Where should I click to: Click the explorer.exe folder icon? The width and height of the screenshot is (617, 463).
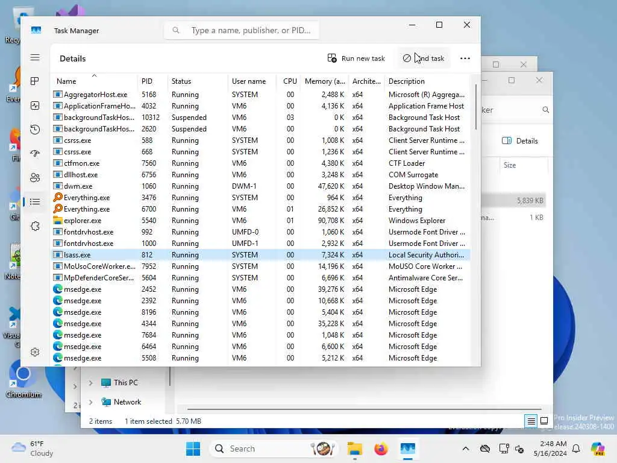point(58,220)
